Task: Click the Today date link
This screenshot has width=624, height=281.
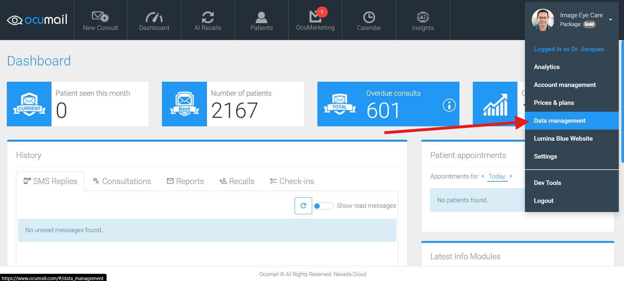Action: coord(497,176)
